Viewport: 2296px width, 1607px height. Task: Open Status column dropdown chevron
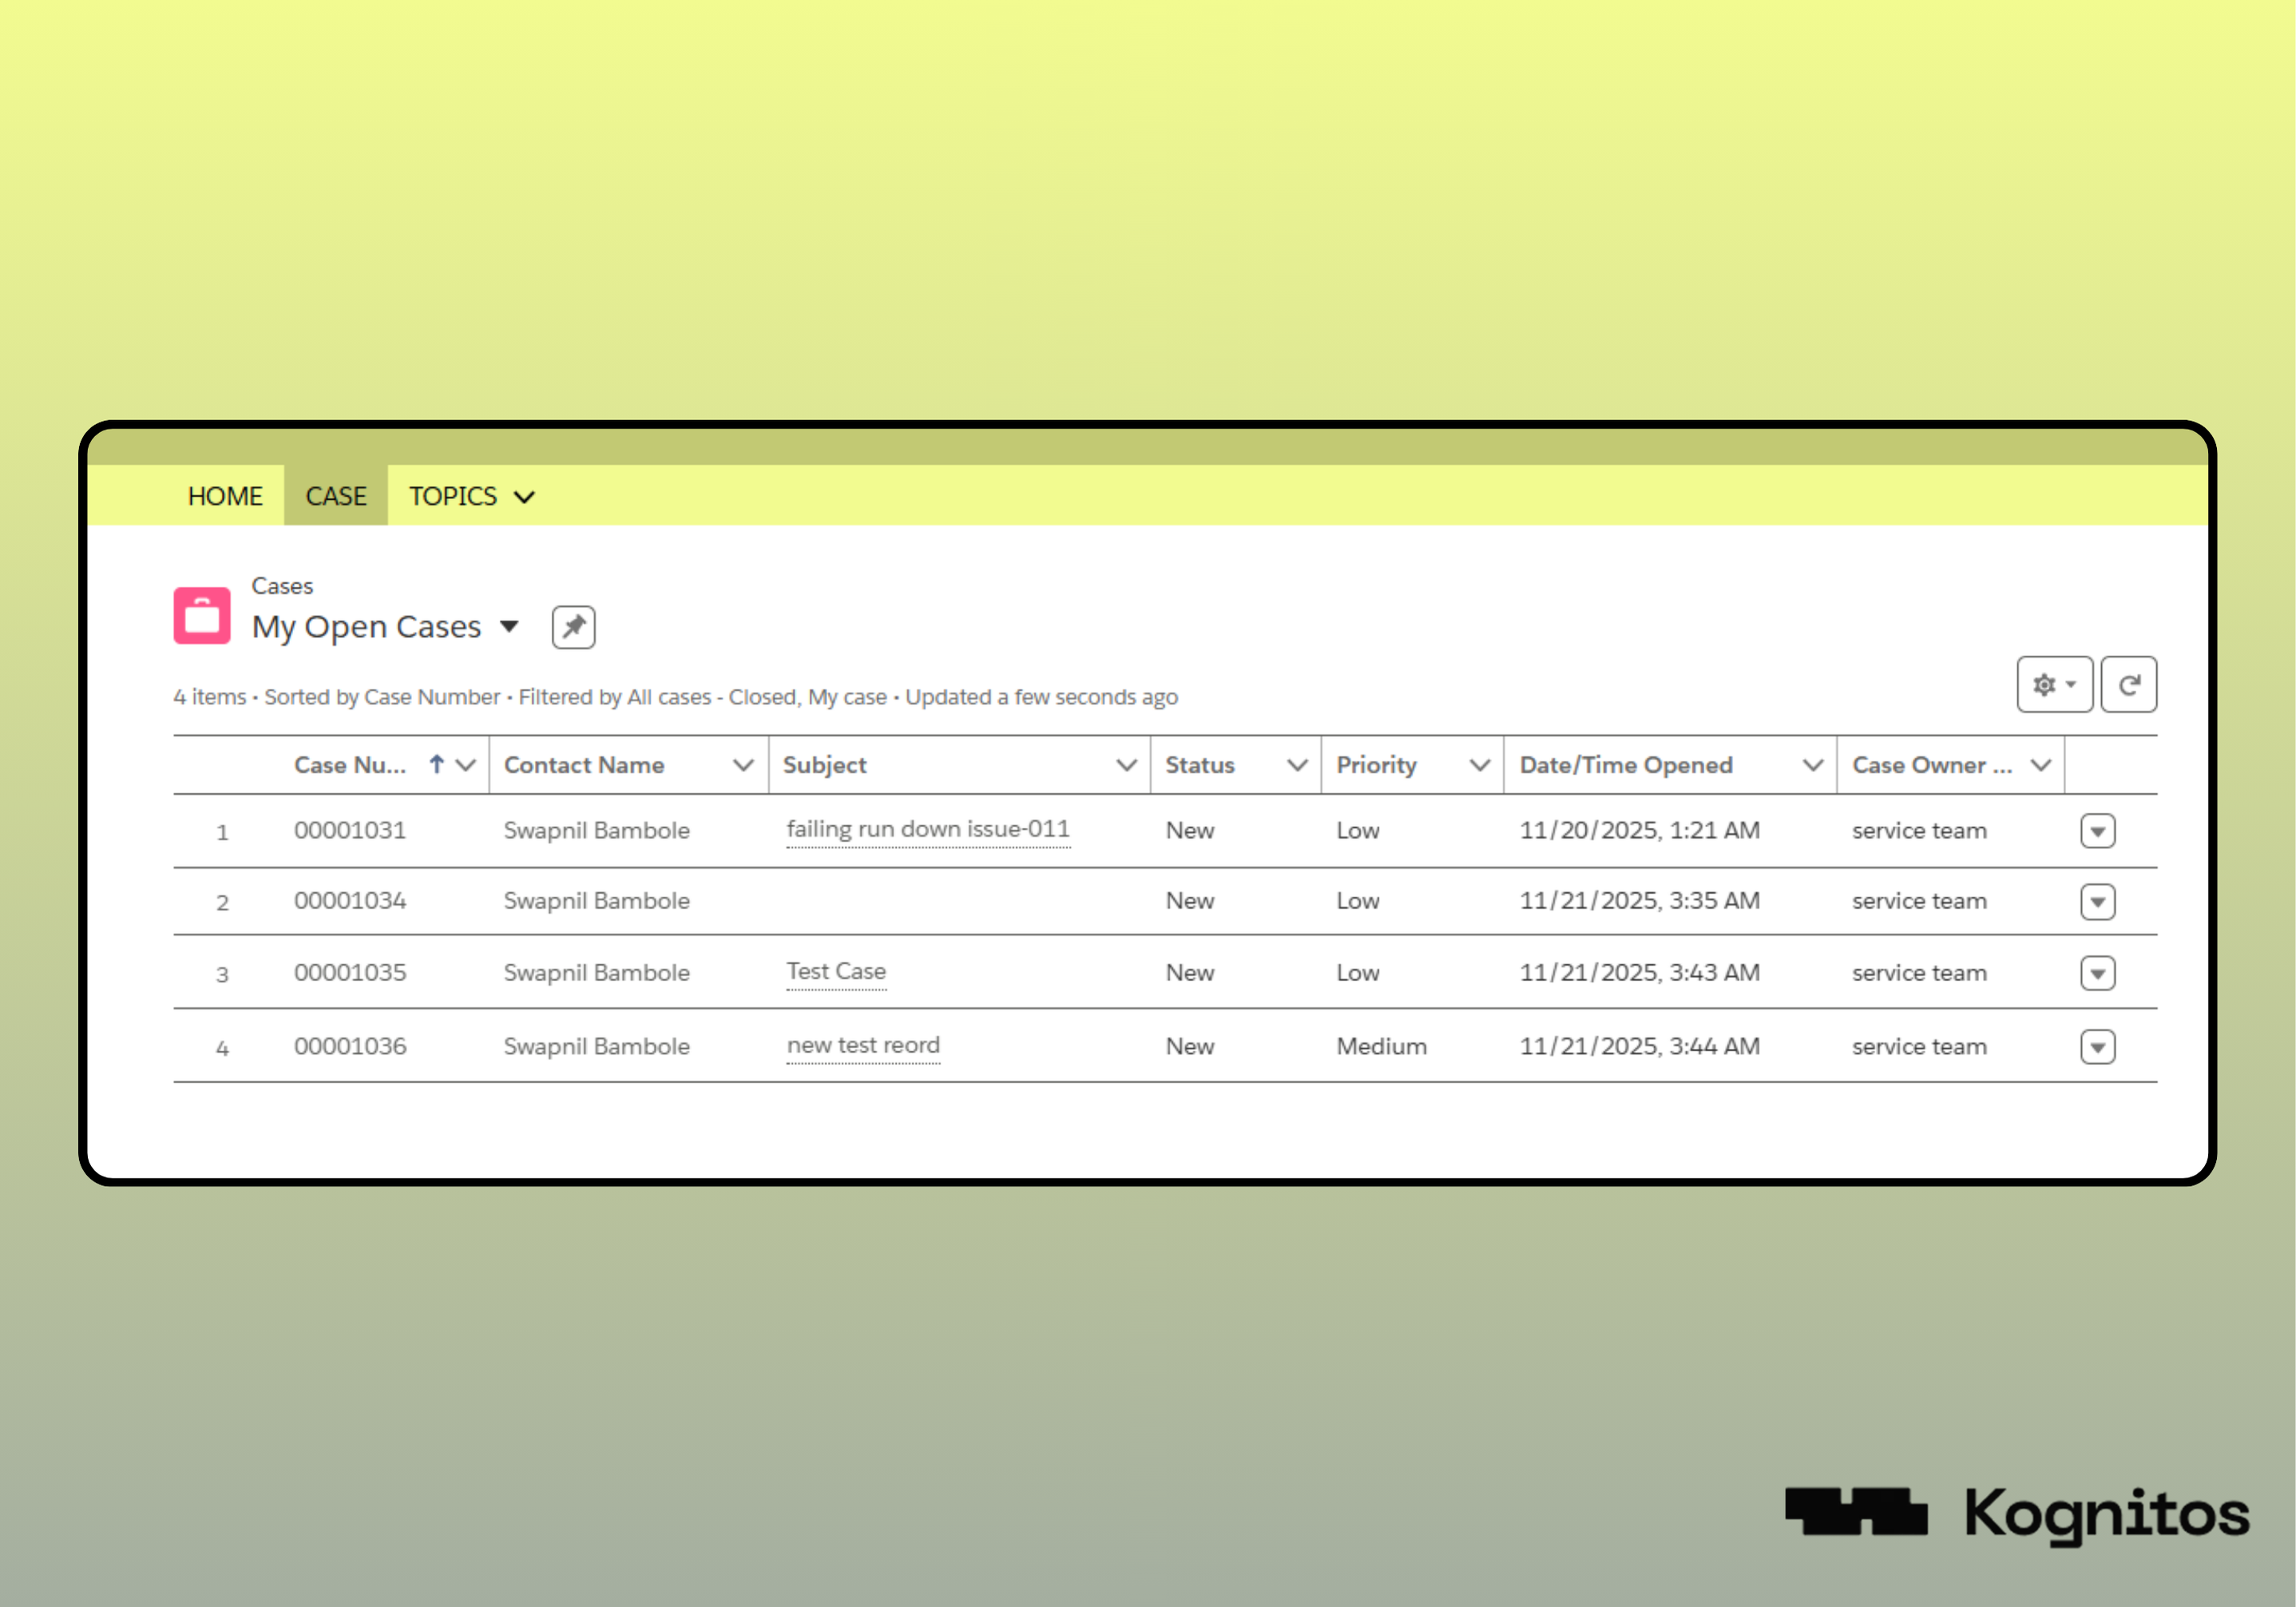click(1297, 765)
